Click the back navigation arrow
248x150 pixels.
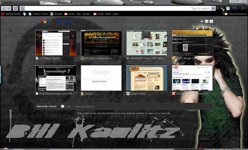3,8
